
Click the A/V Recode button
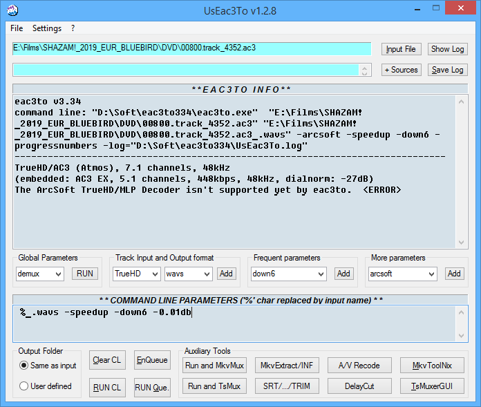(359, 366)
